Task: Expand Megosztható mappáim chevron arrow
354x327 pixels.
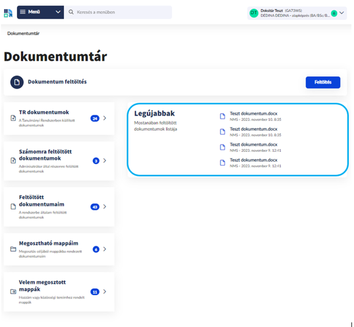Action: [x=105, y=249]
